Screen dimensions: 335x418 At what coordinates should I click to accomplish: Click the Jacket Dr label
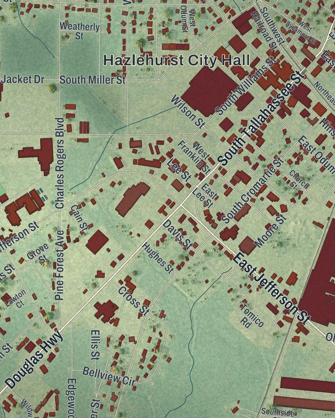pyautogui.click(x=22, y=80)
